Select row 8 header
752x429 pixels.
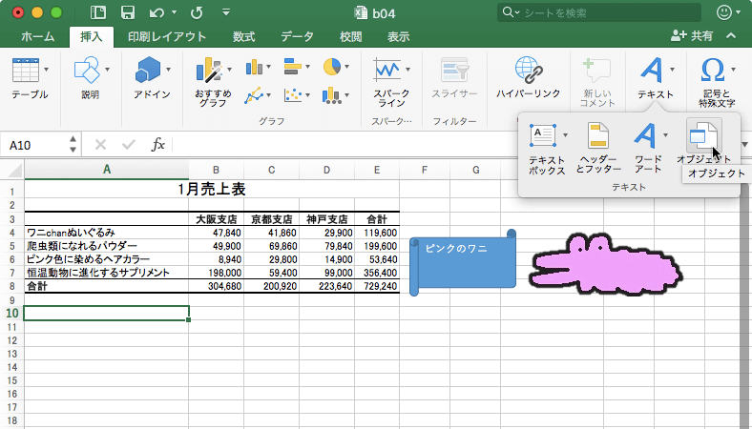(12, 287)
